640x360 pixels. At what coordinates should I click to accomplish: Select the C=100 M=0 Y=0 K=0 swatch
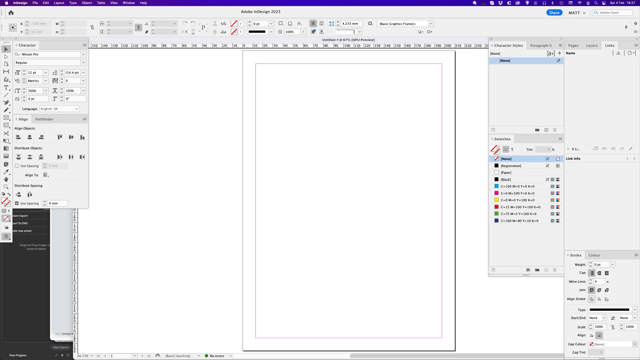[517, 186]
